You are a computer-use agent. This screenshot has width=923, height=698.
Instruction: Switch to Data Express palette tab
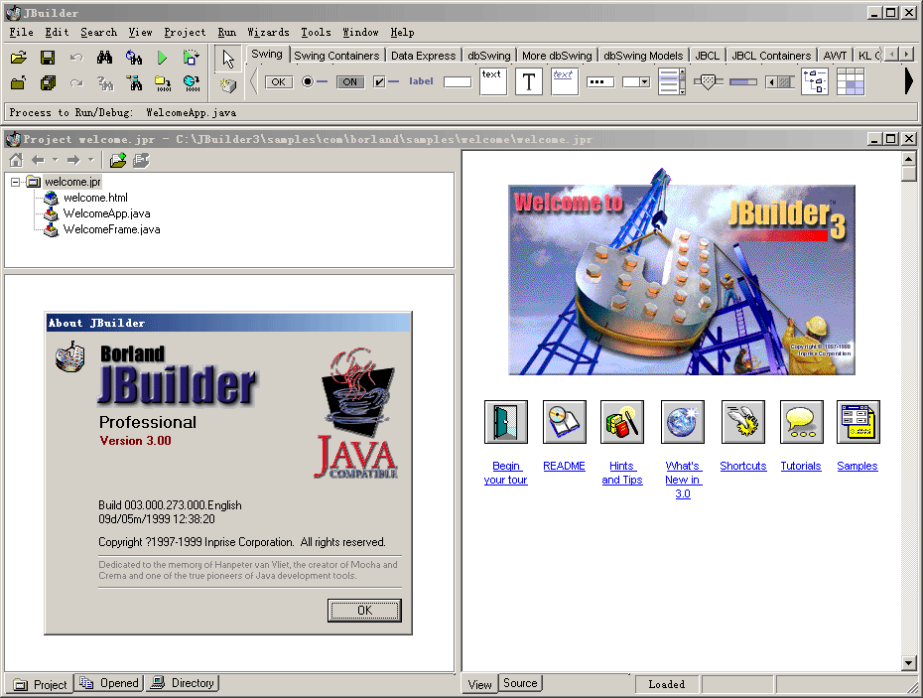(423, 56)
